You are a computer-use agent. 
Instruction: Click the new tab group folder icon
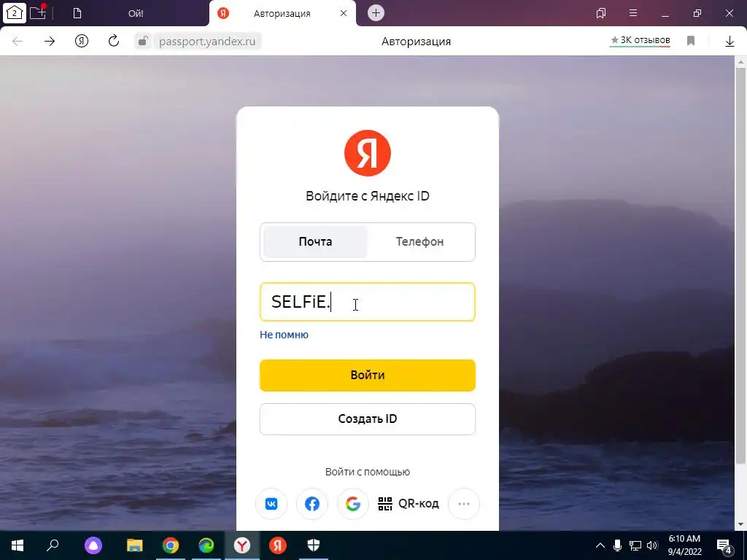point(38,12)
